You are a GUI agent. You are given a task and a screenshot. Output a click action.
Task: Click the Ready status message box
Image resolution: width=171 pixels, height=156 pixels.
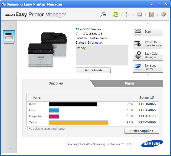pyautogui.click(x=102, y=55)
